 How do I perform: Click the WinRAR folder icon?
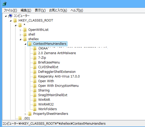pyautogui.click(x=35, y=100)
